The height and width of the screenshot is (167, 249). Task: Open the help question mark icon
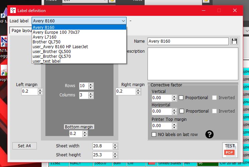pyautogui.click(x=209, y=134)
